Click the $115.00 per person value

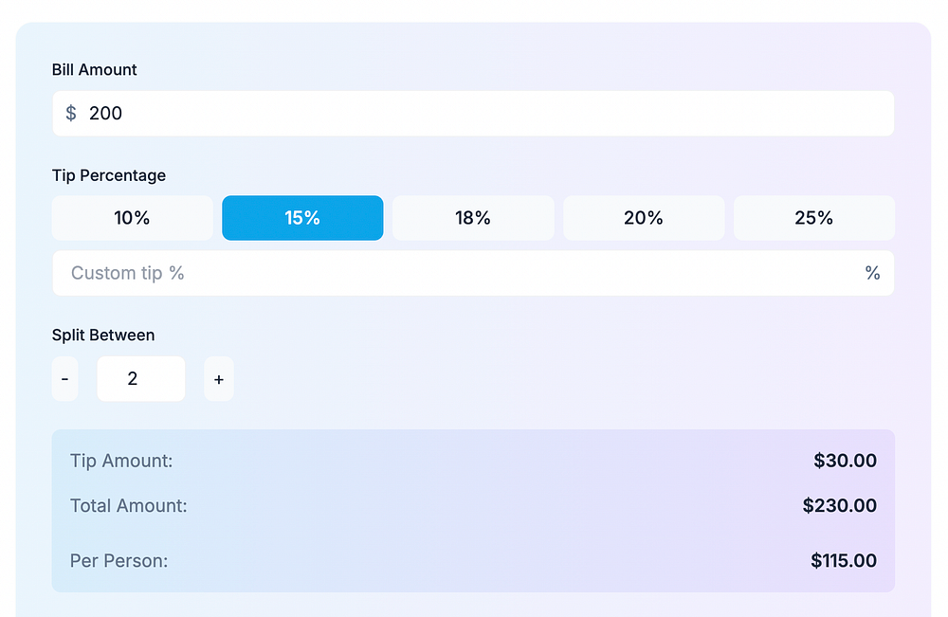point(844,561)
